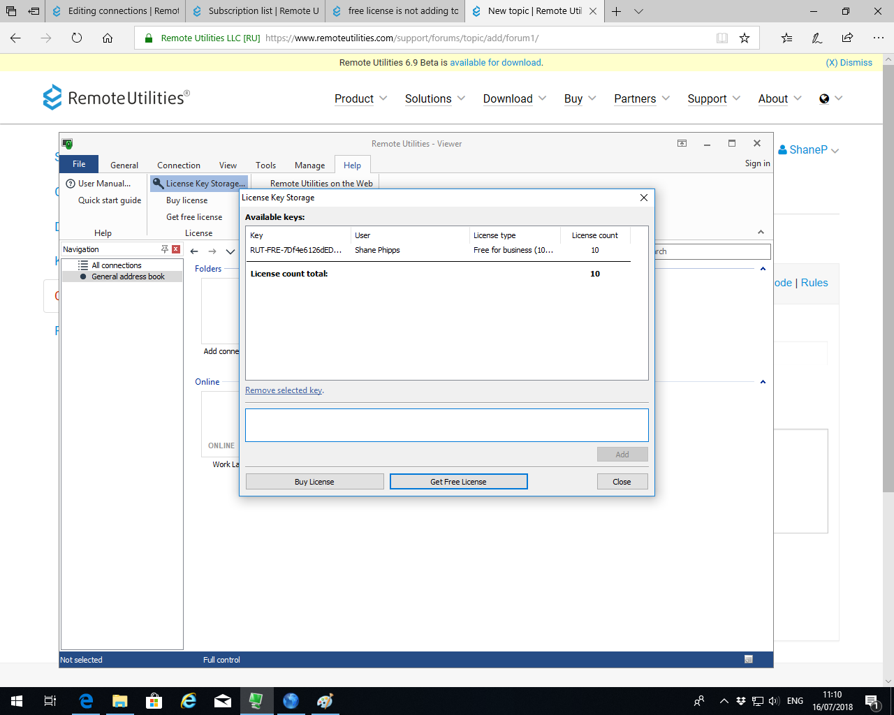Click 'available for download' link in banner

pos(495,62)
